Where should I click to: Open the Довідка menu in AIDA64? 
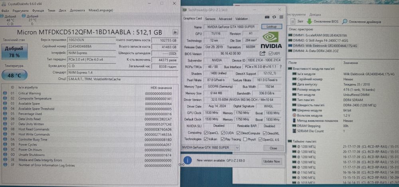click(x=315, y=15)
